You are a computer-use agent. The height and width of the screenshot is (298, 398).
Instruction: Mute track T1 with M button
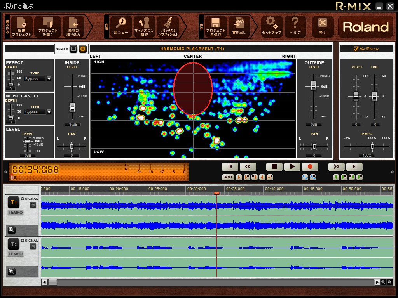[x=33, y=205]
